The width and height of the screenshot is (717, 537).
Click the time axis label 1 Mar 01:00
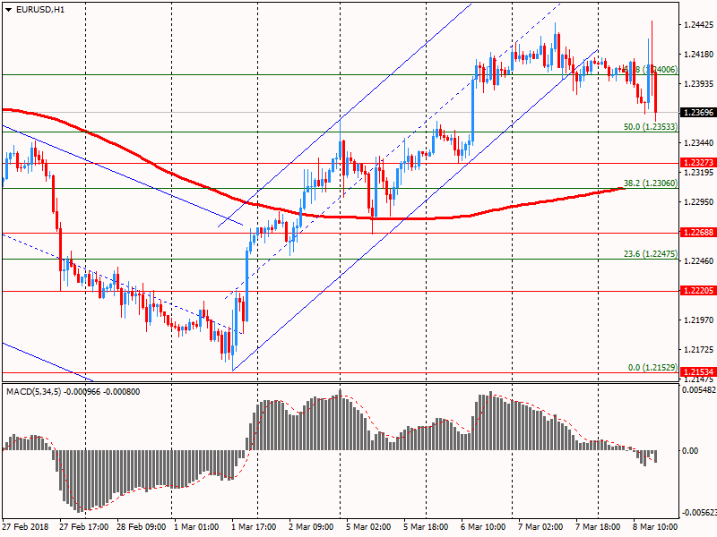pyautogui.click(x=196, y=526)
